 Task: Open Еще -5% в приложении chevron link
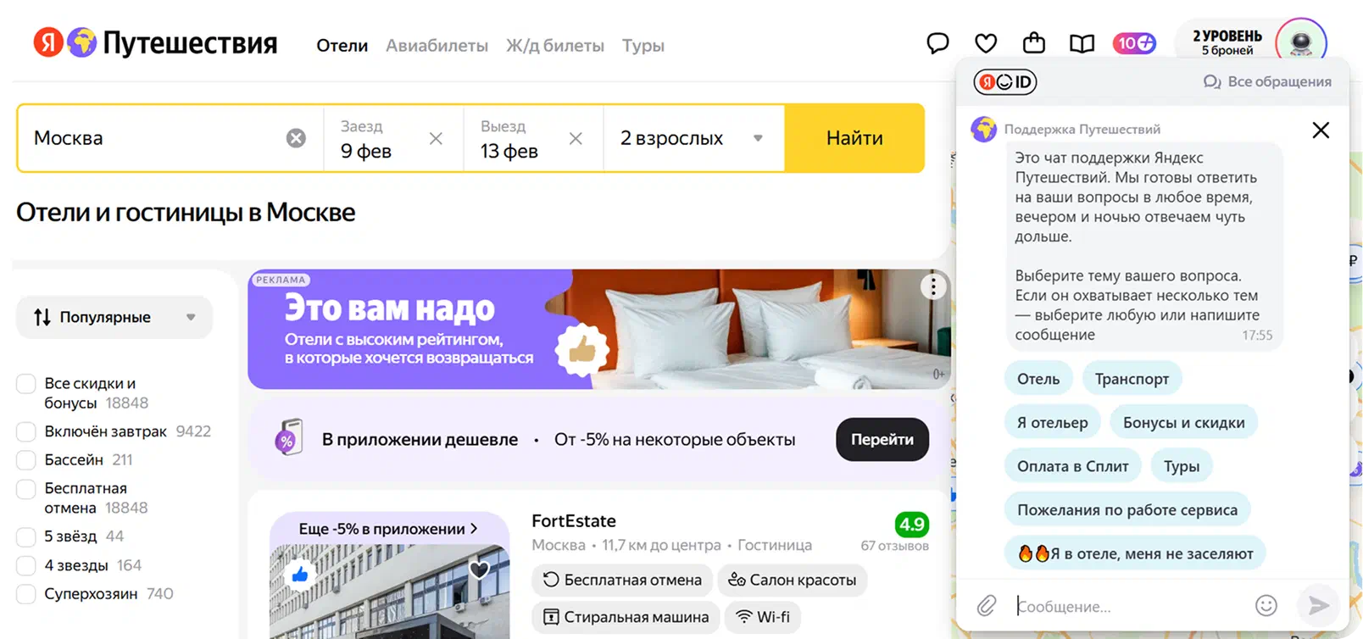coord(389,529)
